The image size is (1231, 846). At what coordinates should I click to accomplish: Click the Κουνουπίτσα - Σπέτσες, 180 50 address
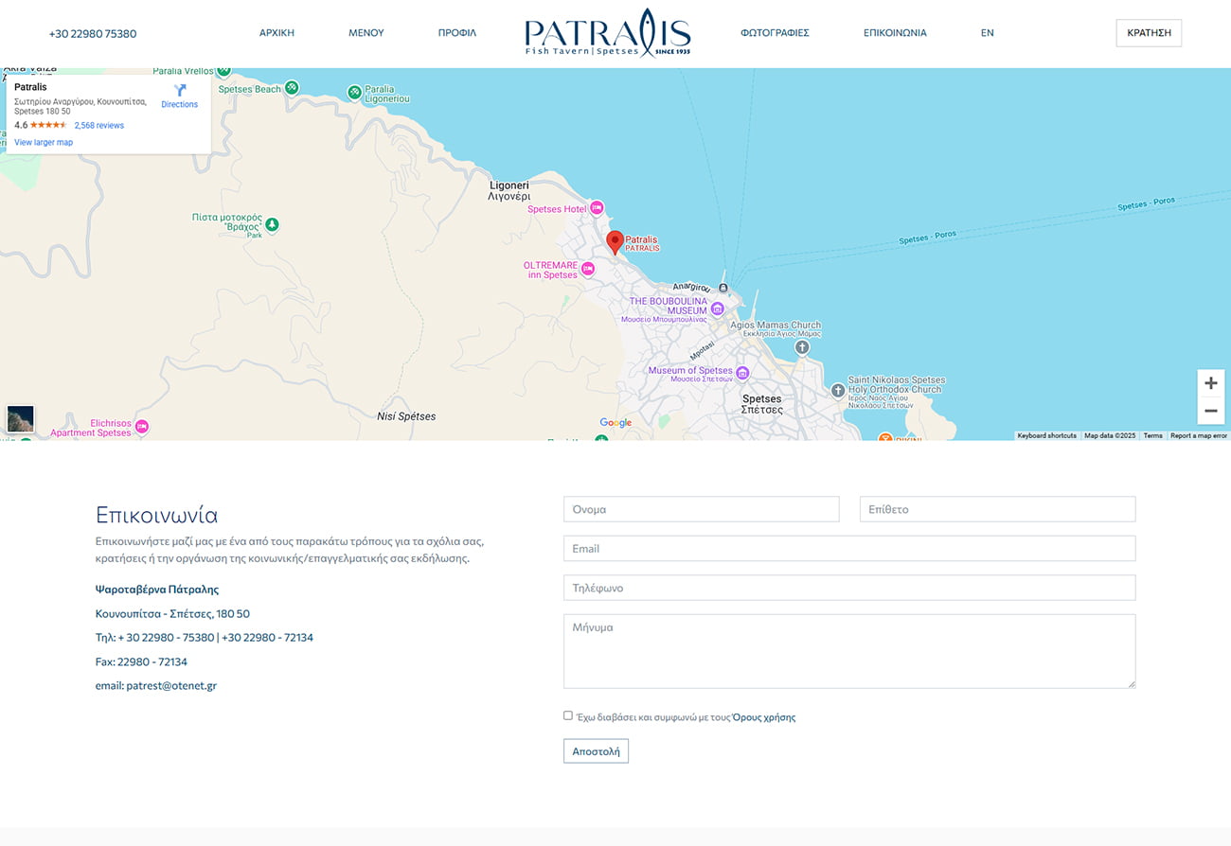coord(172,614)
